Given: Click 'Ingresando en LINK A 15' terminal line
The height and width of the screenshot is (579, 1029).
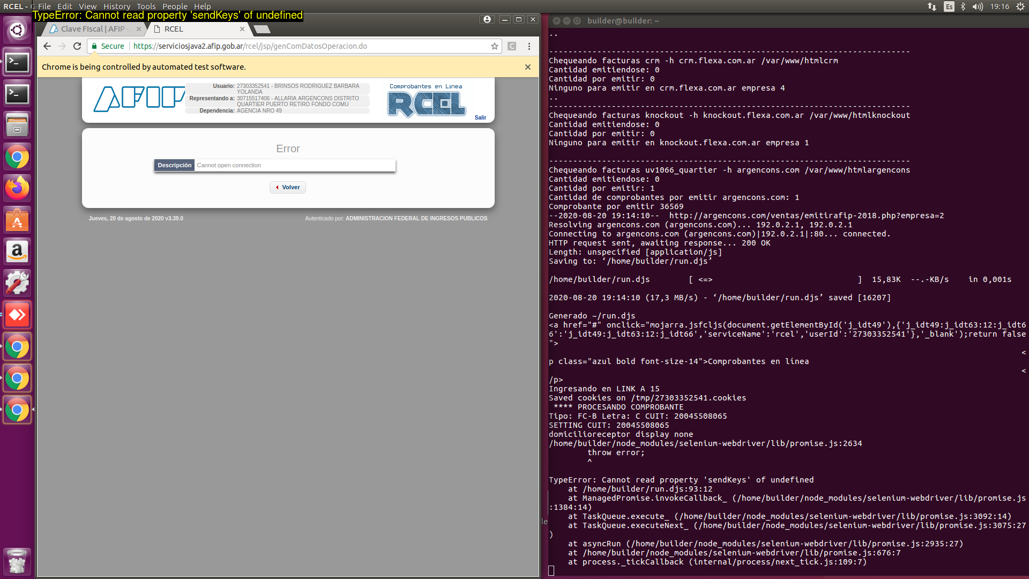Looking at the screenshot, I should click(x=604, y=389).
